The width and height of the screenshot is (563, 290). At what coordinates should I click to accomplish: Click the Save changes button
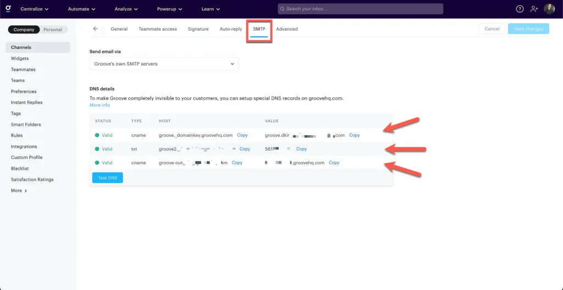pyautogui.click(x=528, y=29)
